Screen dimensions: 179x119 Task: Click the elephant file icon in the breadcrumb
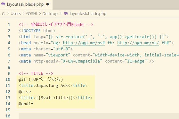pyautogui.click(x=66, y=13)
